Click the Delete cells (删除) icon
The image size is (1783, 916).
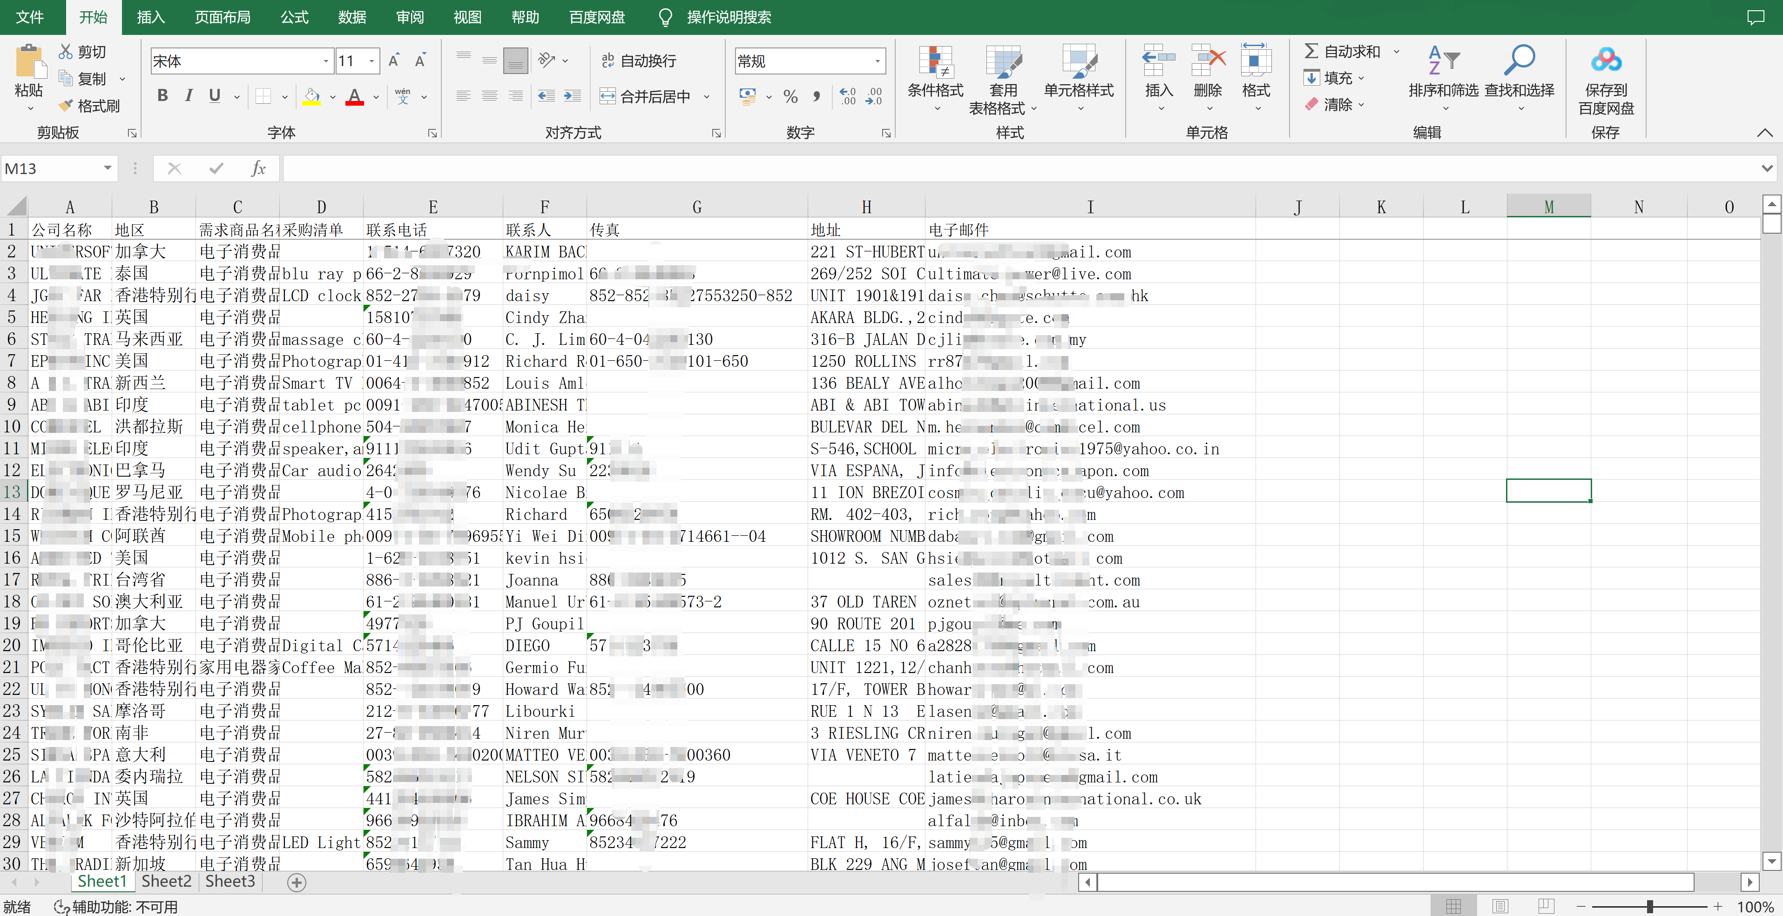[x=1208, y=61]
